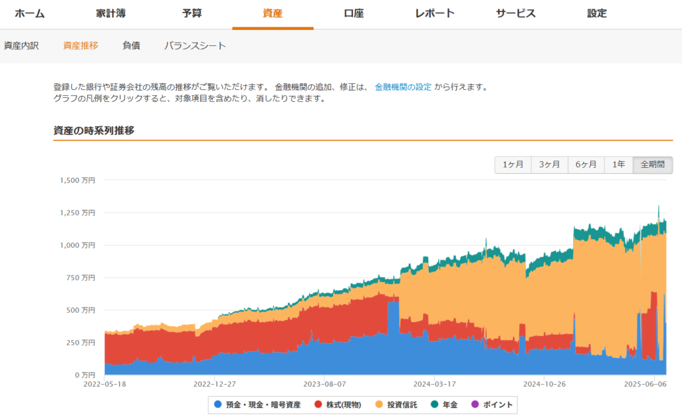Image resolution: width=682 pixels, height=416 pixels.
Task: Toggle the red 株式(現物) legend dot
Action: click(318, 404)
